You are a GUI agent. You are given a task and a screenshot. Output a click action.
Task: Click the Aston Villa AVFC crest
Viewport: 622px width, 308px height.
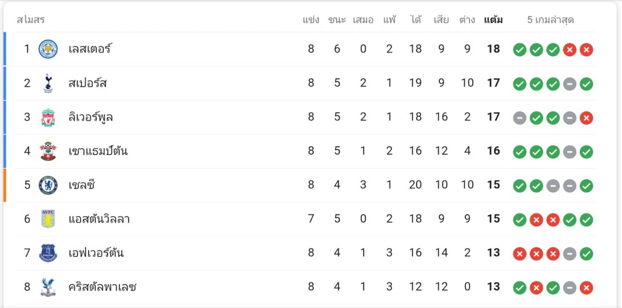48,219
